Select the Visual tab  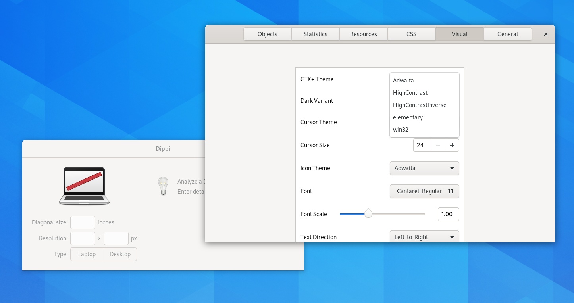coord(460,34)
